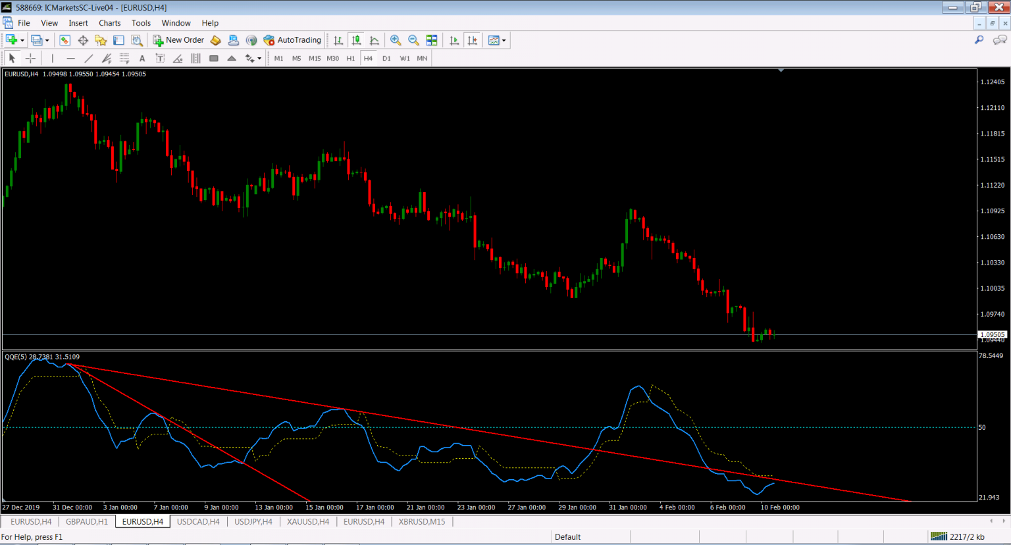Select the trendline drawing tool
1011x545 pixels.
coord(89,59)
